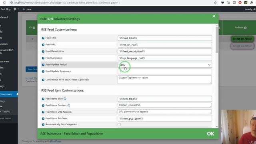Click the Howdy user greeting

coord(250,9)
